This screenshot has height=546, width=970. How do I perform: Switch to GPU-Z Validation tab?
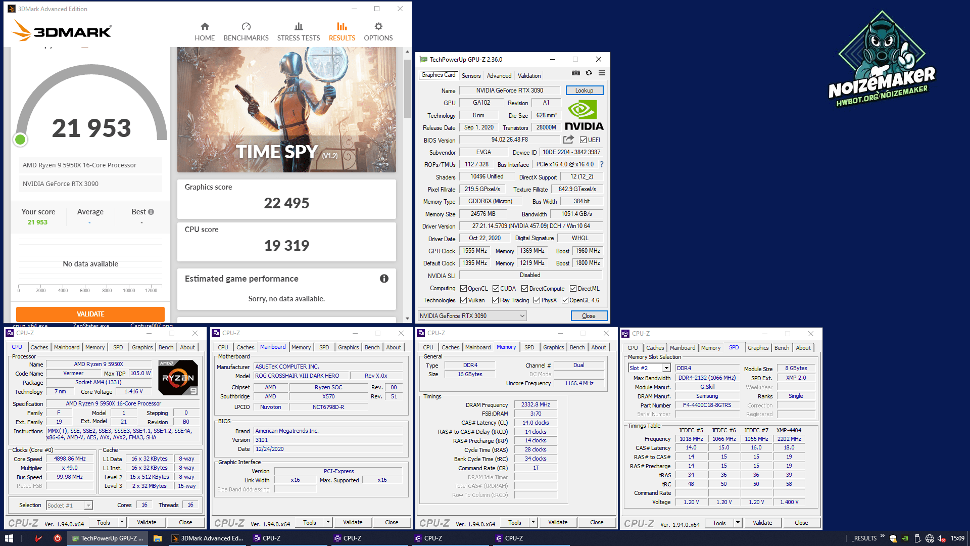click(529, 75)
